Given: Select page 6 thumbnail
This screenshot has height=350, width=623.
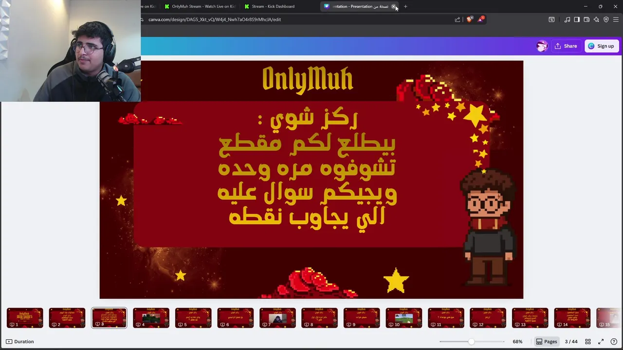Looking at the screenshot, I should 235,318.
